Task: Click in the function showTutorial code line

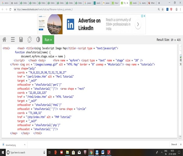Action: click(x=33, y=52)
